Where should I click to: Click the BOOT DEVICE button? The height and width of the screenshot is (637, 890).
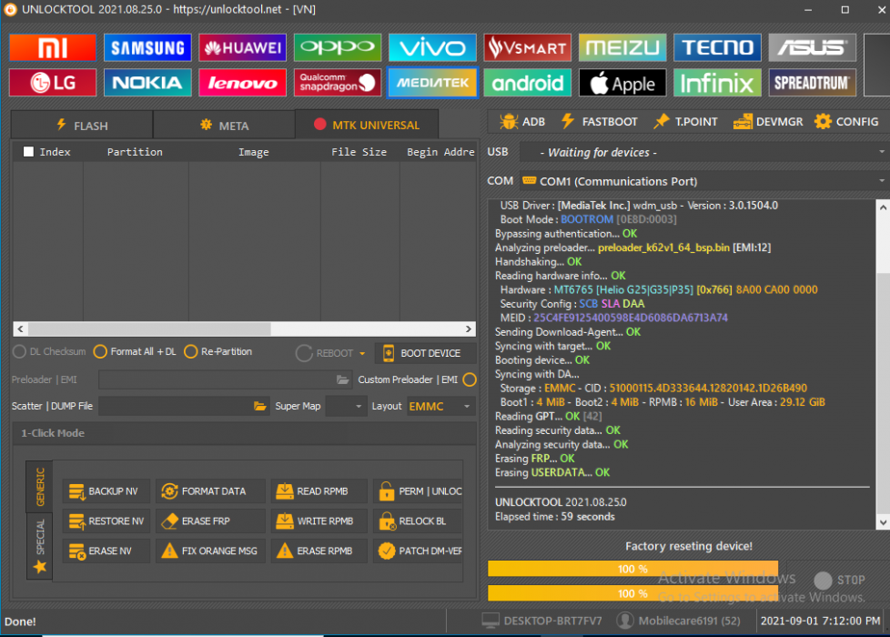click(x=425, y=353)
